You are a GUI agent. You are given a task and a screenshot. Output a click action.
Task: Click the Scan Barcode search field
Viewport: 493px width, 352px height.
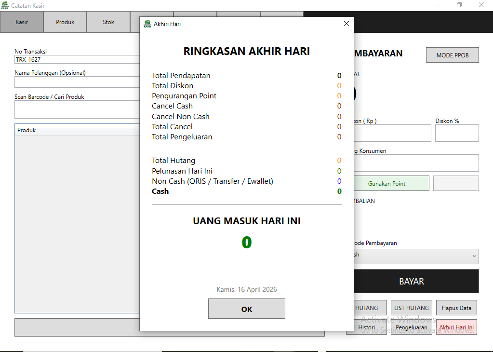(x=77, y=109)
